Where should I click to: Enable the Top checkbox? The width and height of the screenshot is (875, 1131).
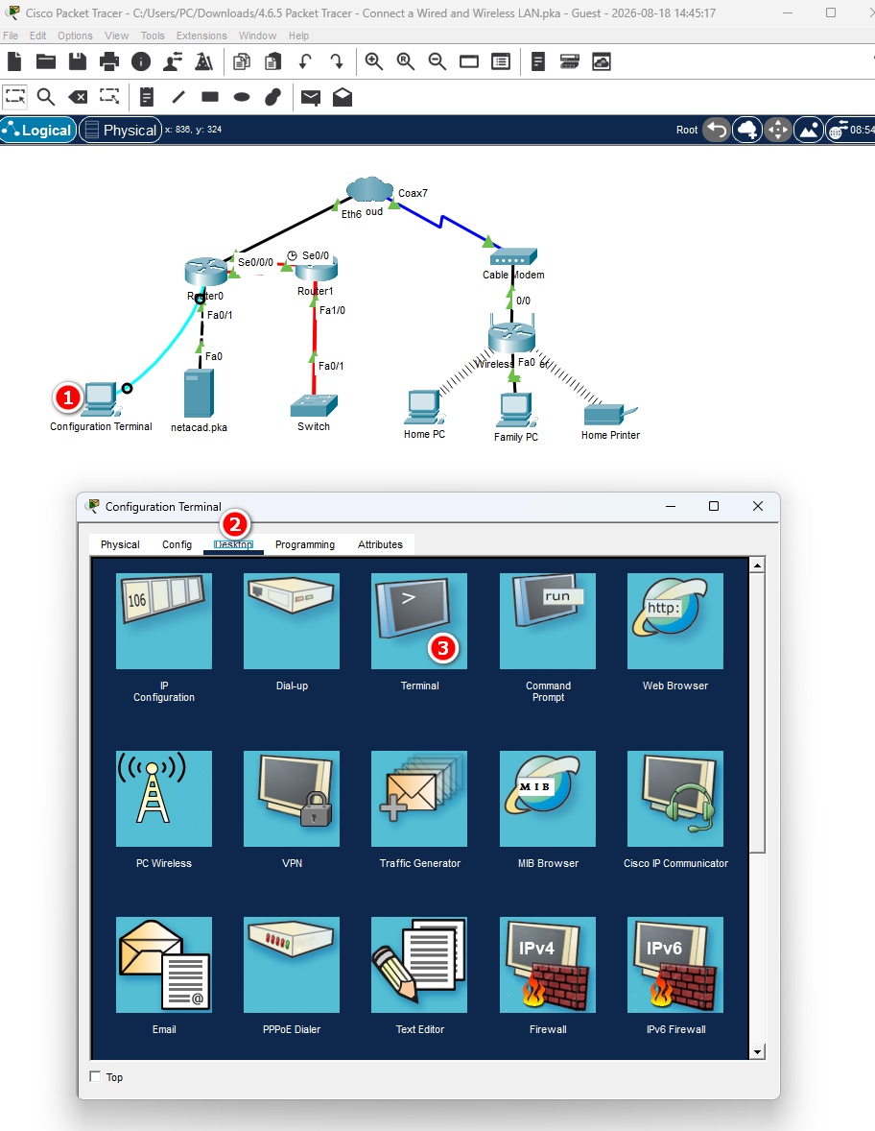pos(95,1076)
